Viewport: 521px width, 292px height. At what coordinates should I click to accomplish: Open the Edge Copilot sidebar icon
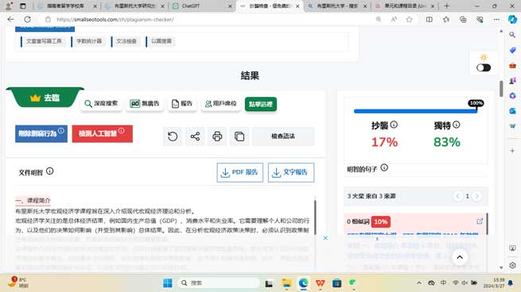[512, 20]
